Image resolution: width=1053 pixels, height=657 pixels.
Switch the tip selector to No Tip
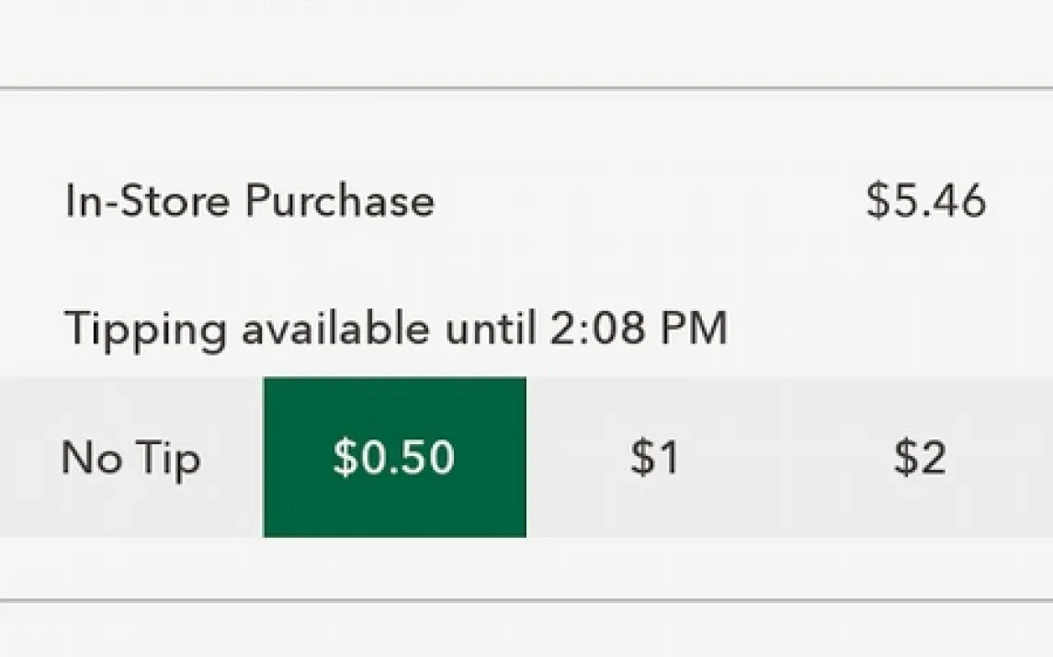click(130, 457)
